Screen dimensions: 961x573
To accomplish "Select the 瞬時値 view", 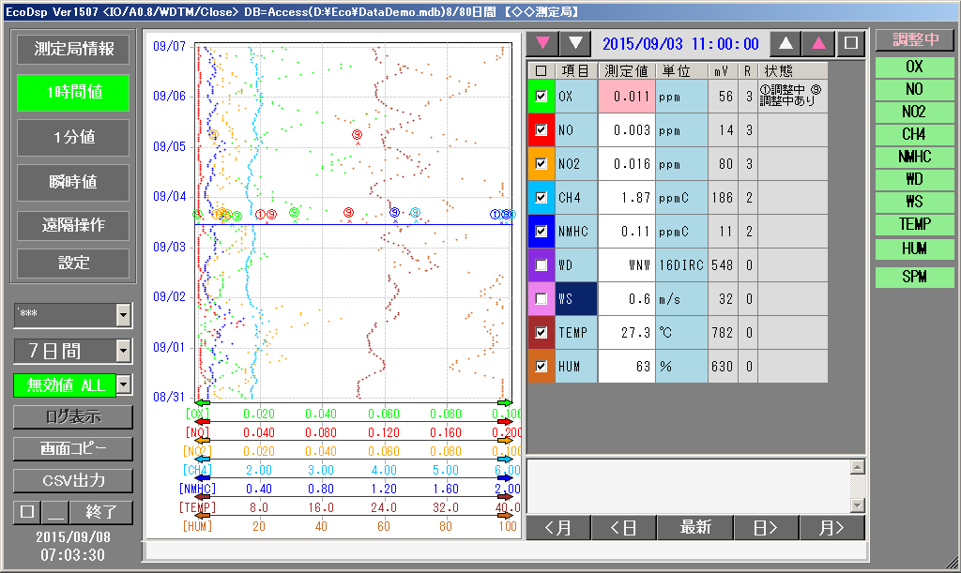I will point(73,182).
